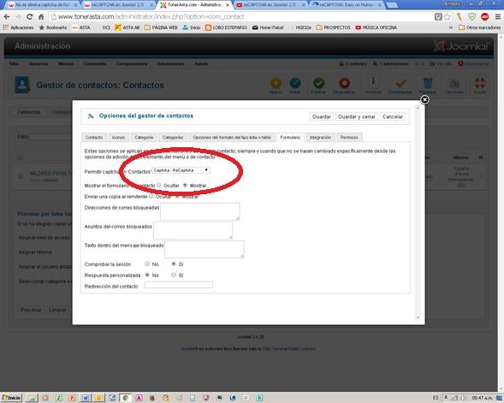Switch to the Integración tab
504x403 pixels.
(320, 137)
